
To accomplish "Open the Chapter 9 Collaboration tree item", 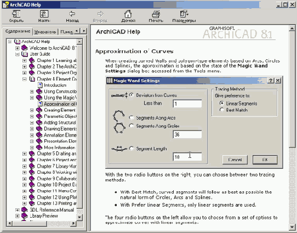I will [x=56, y=178].
